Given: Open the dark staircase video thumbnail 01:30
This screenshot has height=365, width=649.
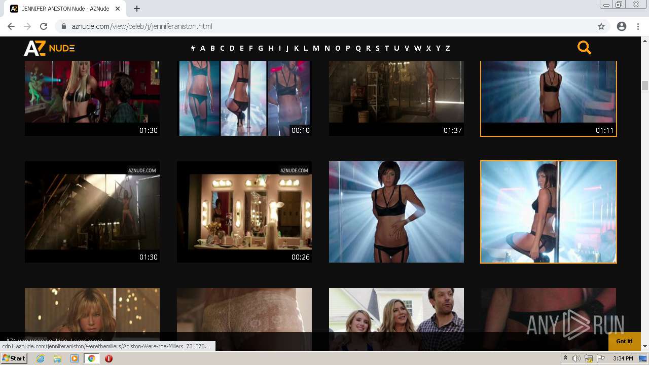Looking at the screenshot, I should (92, 212).
